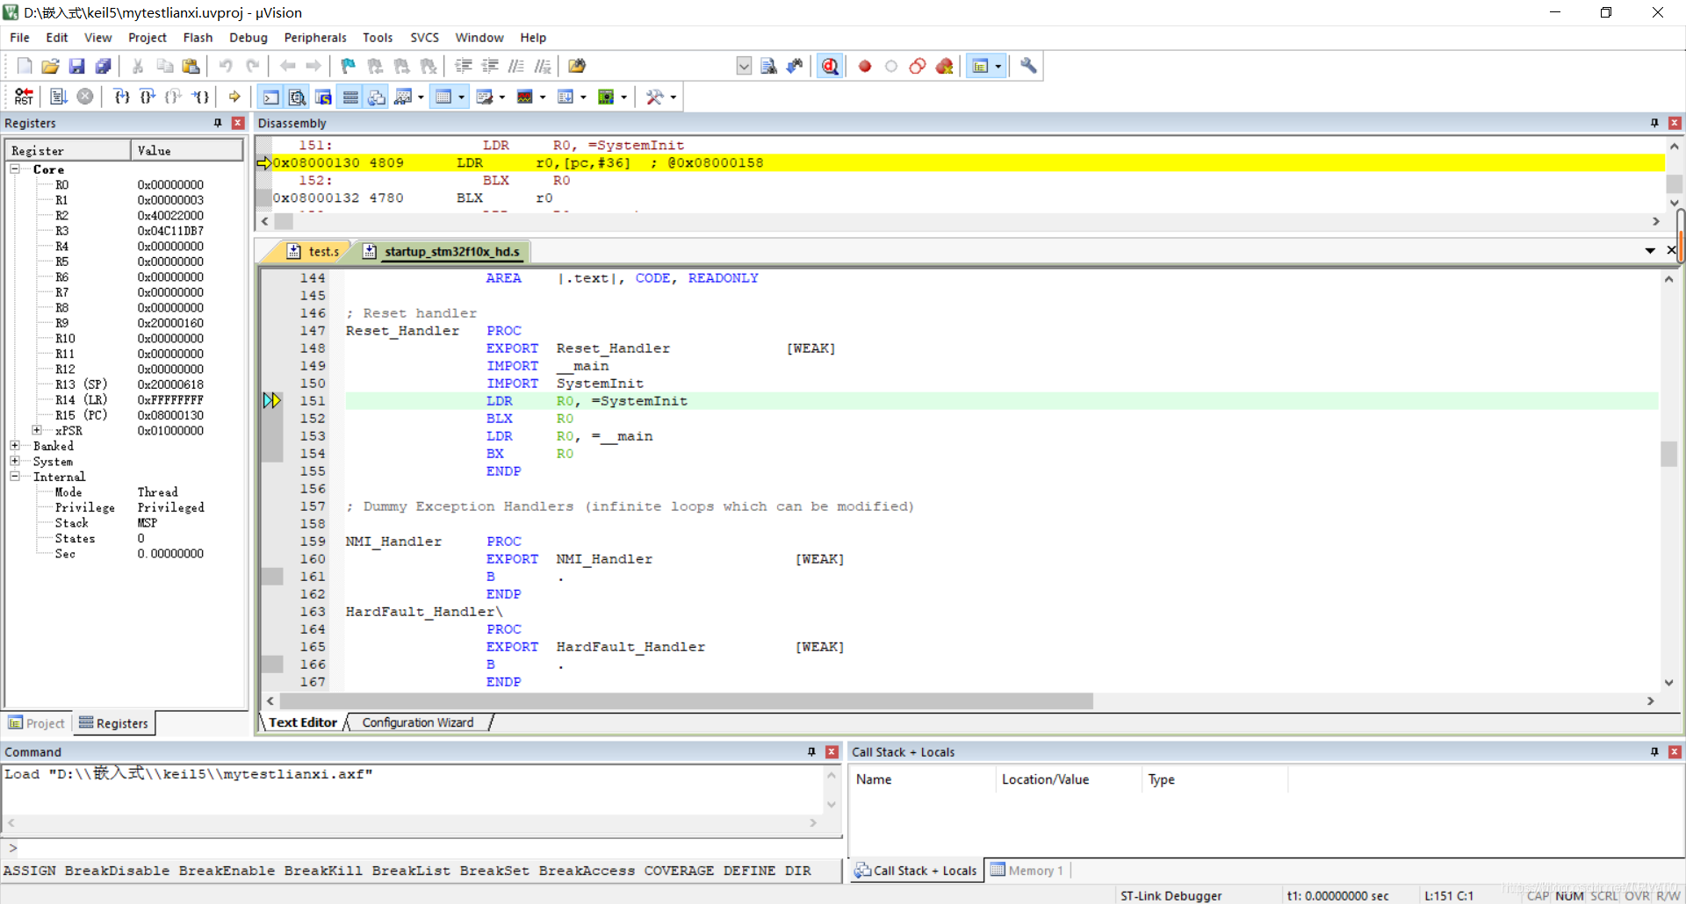
Task: Switch to the Project panel tab
Action: click(x=37, y=723)
